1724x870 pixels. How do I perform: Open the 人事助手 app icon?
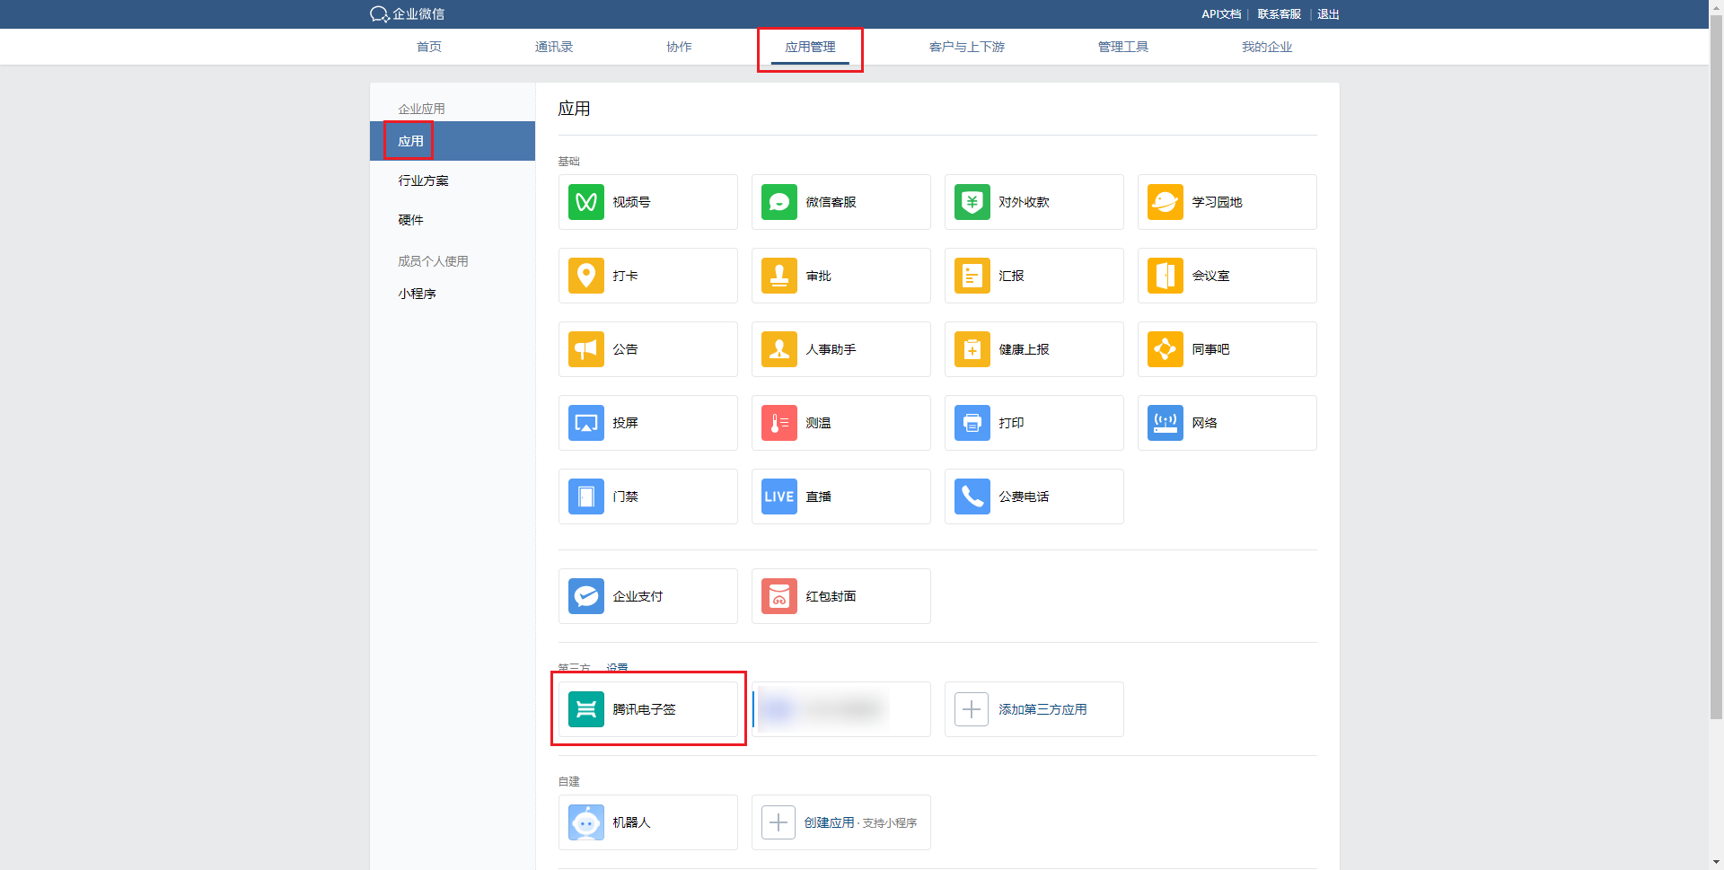pos(779,349)
